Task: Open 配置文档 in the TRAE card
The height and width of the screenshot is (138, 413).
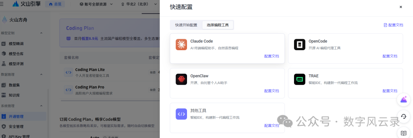Action: pos(390,91)
